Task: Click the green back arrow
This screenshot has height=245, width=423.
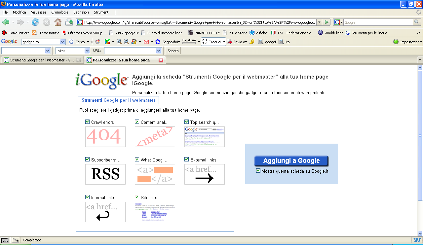Action: (6, 22)
